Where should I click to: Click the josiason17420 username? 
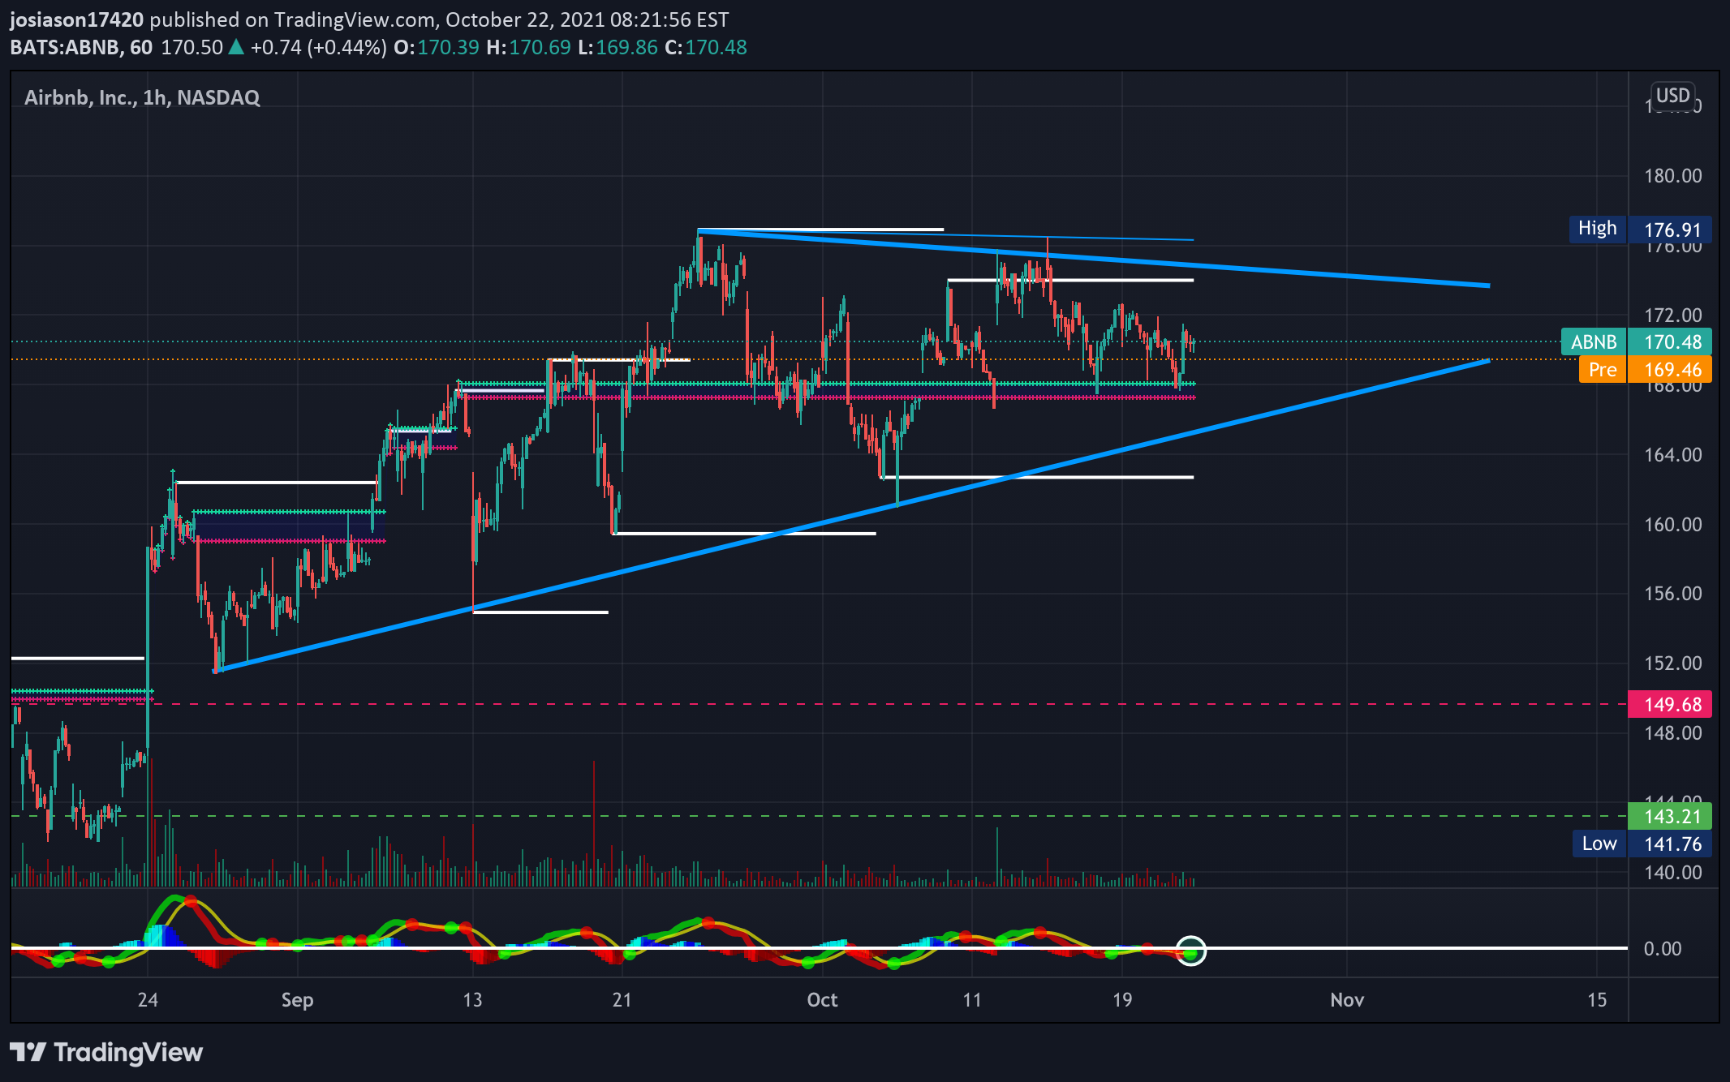(x=77, y=19)
